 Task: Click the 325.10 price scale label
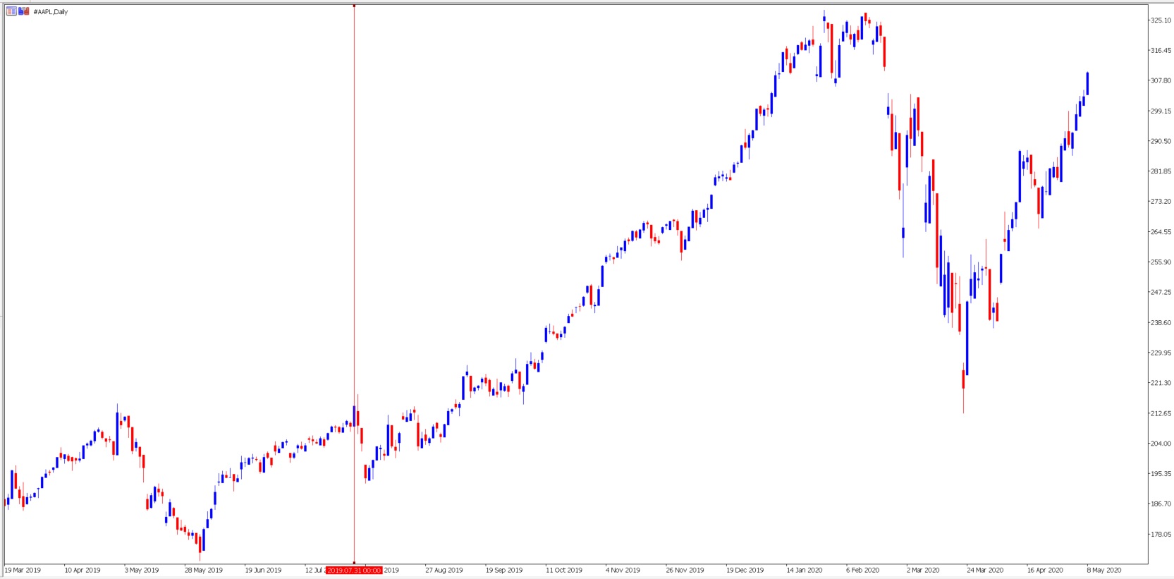[1161, 20]
